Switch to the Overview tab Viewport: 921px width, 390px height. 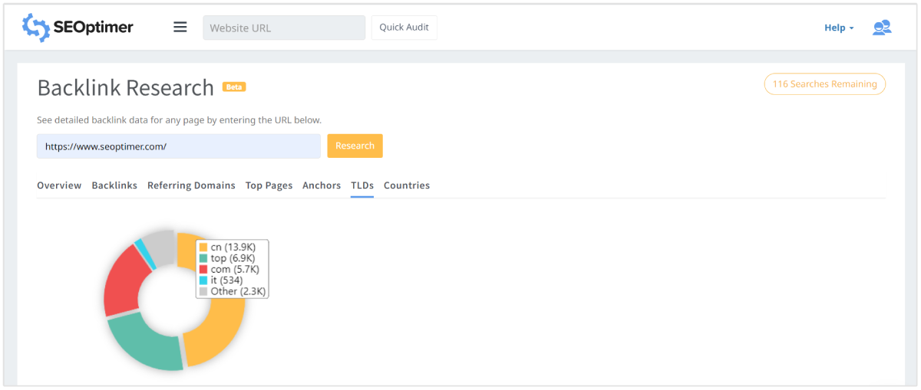coord(59,185)
